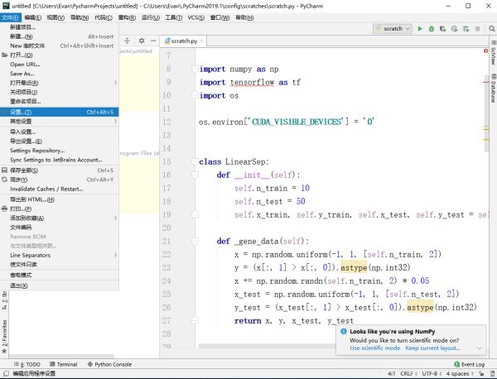Viewport: 497px width, 379px height.
Task: Open the scratch run configuration dropdown
Action: coord(393,29)
